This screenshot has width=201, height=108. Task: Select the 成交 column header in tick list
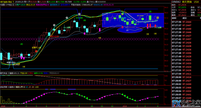pyautogui.click(x=184, y=18)
